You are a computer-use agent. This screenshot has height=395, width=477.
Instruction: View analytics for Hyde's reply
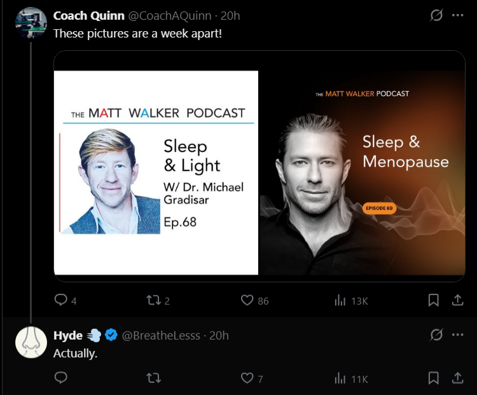point(340,378)
